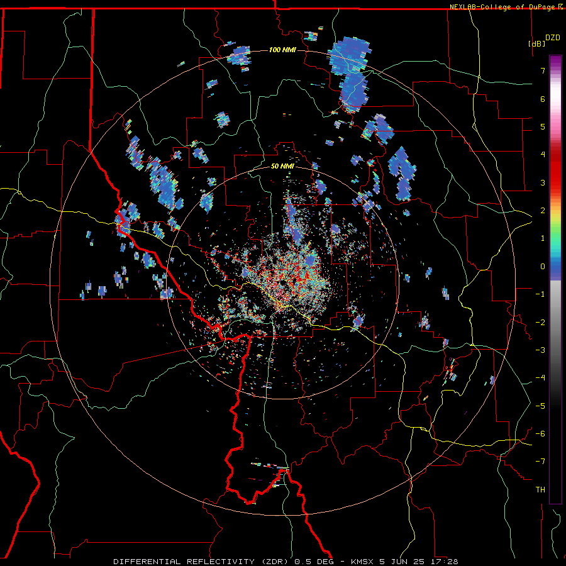
Task: Click the [dB] unit label
Action: [537, 43]
